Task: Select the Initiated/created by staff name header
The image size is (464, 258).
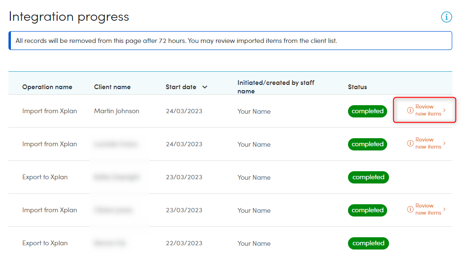Action: (x=276, y=87)
